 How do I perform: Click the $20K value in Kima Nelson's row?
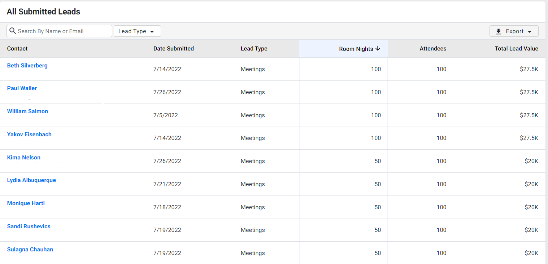coord(531,161)
